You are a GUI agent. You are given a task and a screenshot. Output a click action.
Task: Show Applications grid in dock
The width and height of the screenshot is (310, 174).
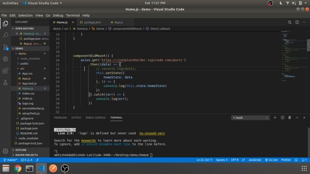(x=304, y=168)
